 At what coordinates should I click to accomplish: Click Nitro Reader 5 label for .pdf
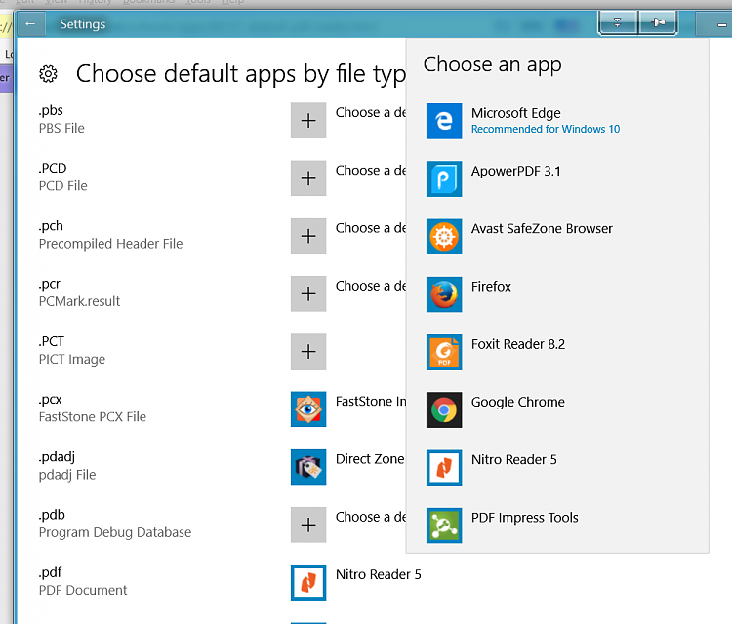pos(379,574)
